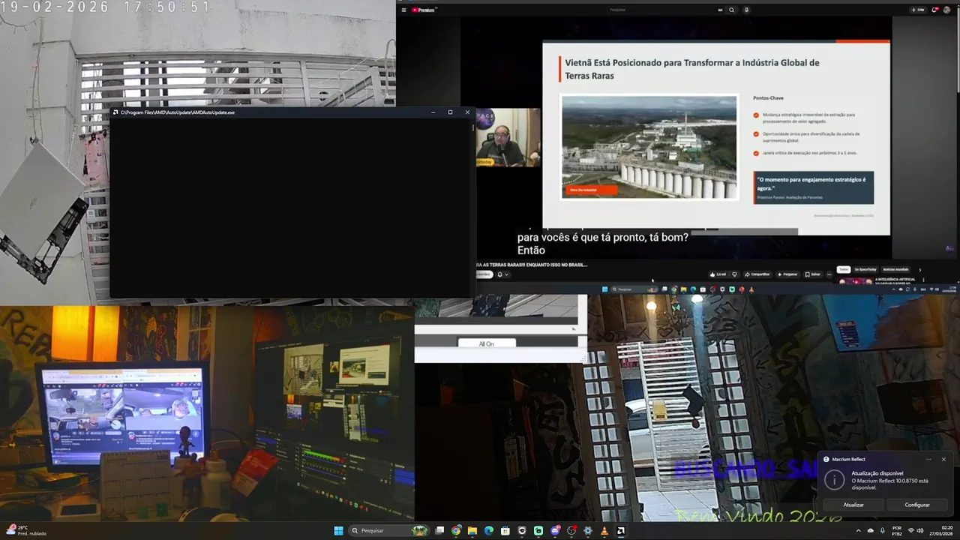Switch the POR PTB2 input language

[x=897, y=531]
